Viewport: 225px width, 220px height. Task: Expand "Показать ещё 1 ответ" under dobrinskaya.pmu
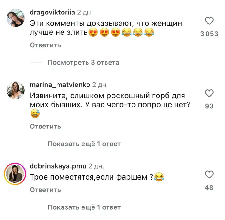(x=84, y=207)
